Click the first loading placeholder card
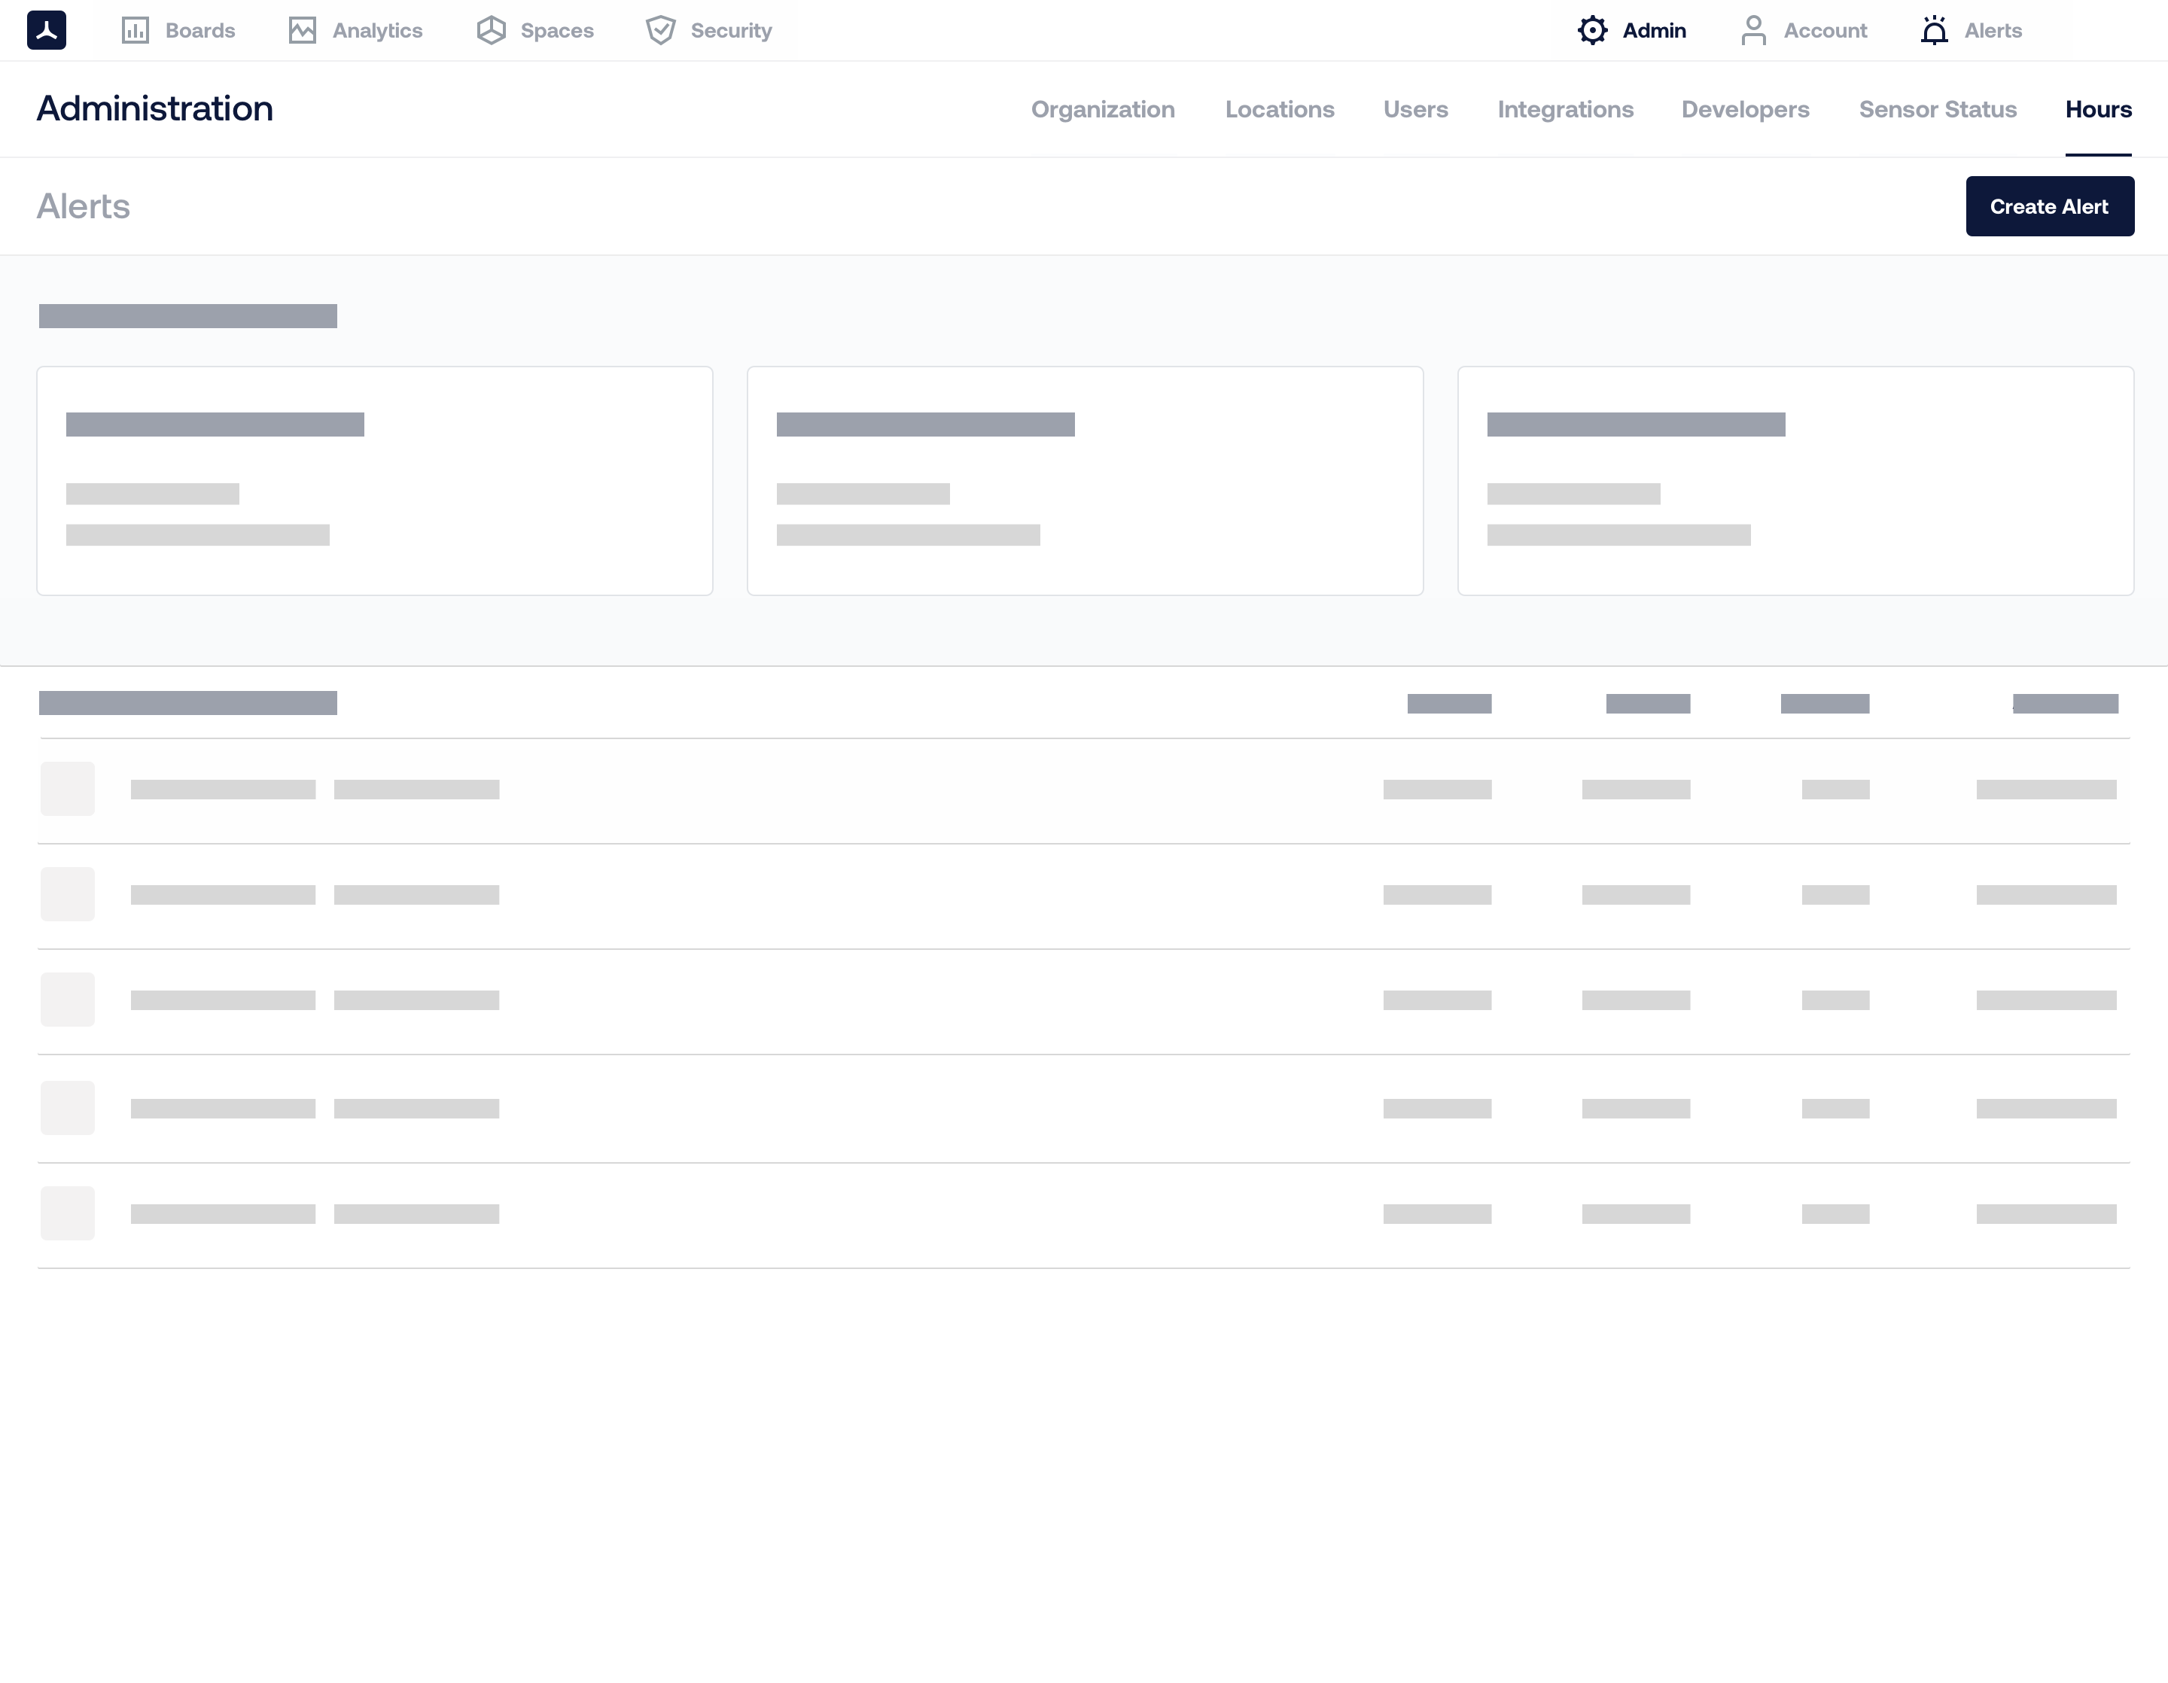The image size is (2168, 1683). pyautogui.click(x=374, y=480)
